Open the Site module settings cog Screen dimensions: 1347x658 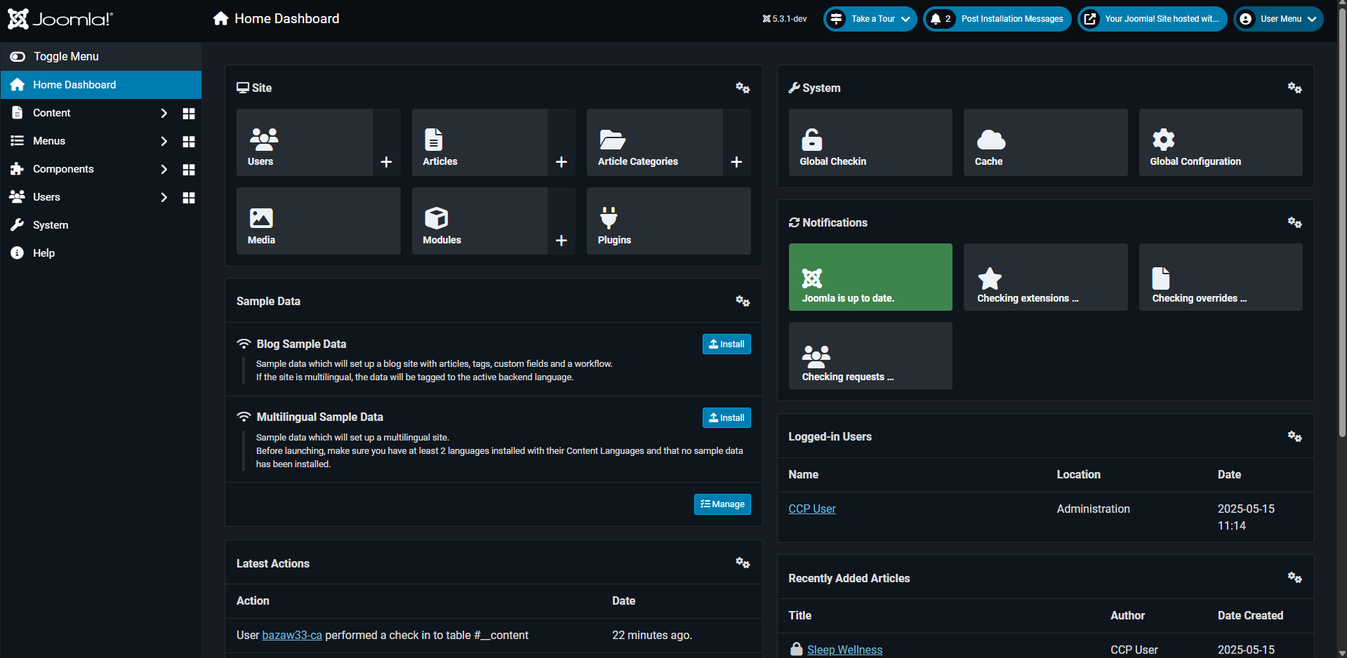tap(743, 88)
